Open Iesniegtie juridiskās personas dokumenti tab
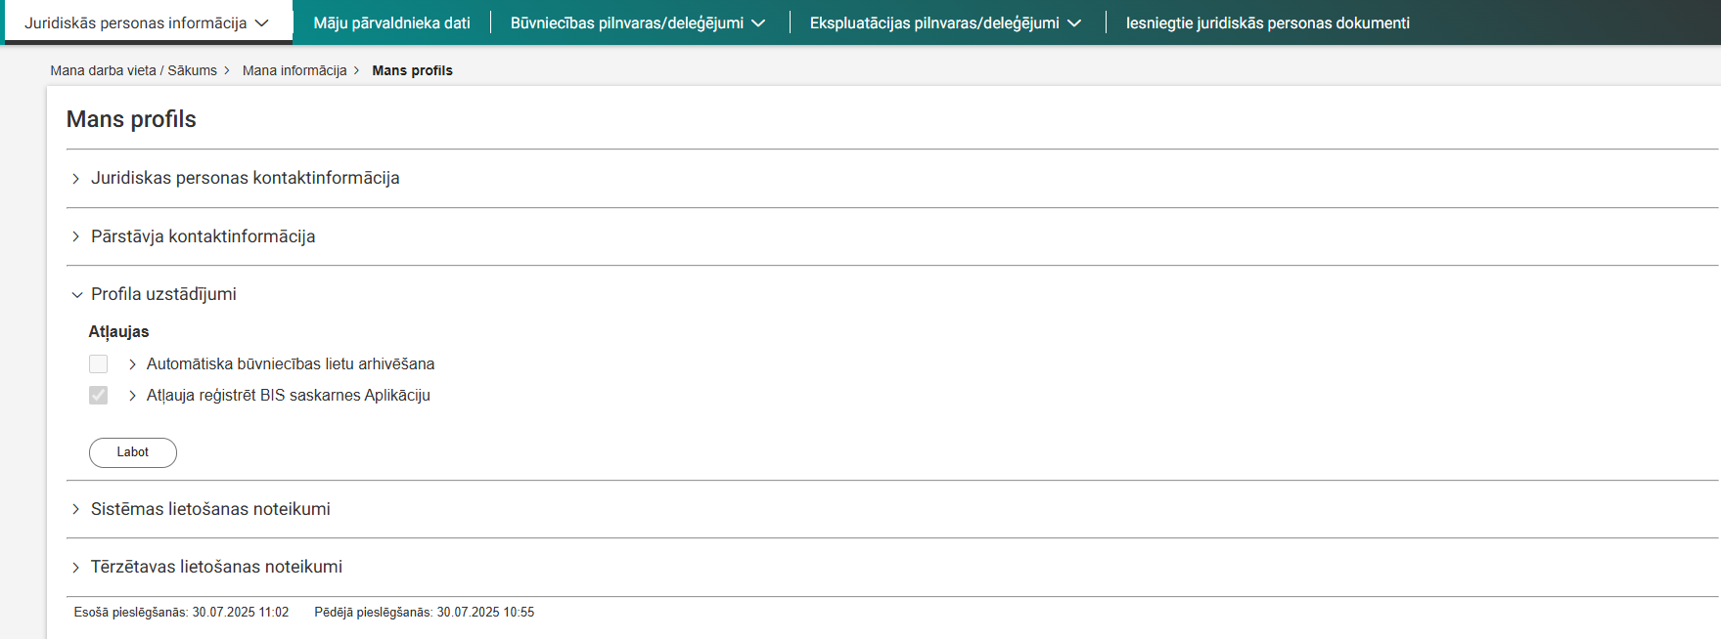 (x=1267, y=22)
